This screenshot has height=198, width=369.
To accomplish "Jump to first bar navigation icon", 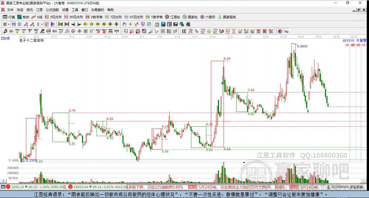I will point(61,24).
